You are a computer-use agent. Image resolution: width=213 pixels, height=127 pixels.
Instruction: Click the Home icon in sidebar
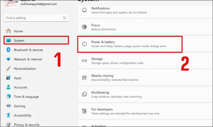click(8, 31)
